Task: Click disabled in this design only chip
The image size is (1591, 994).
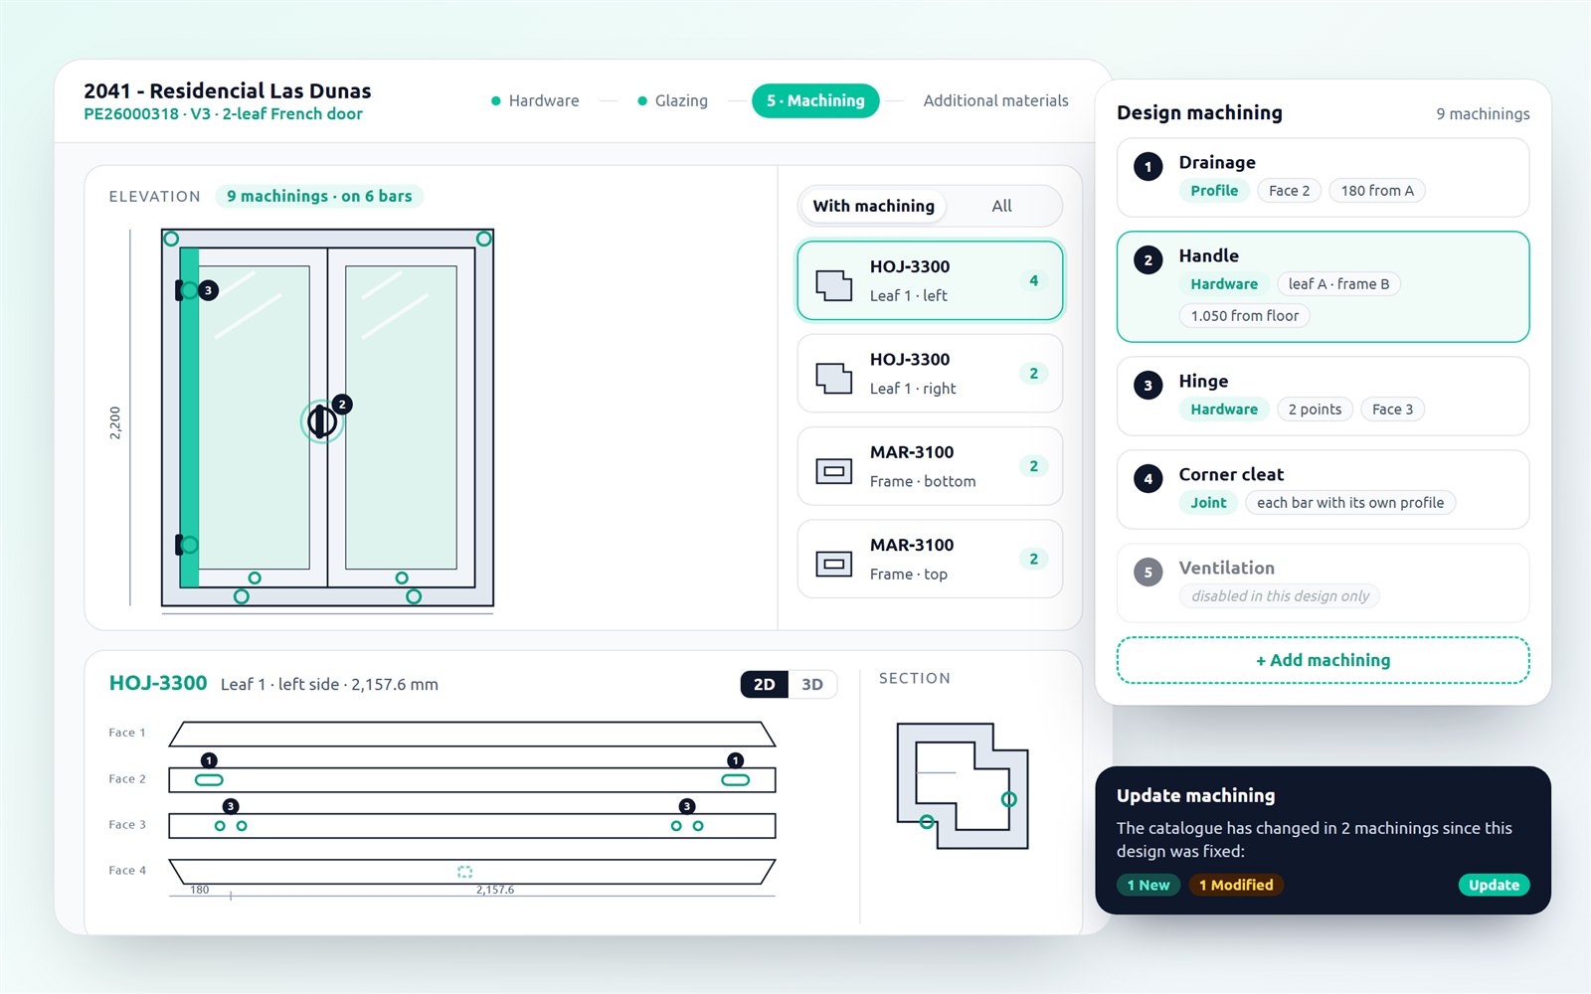Action: [1280, 596]
